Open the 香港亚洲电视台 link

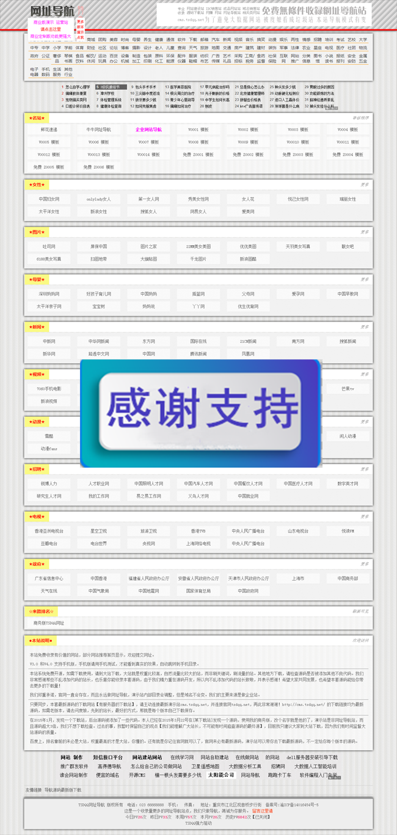49,531
